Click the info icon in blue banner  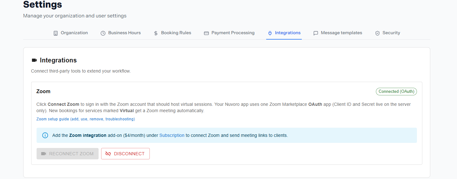coord(45,135)
